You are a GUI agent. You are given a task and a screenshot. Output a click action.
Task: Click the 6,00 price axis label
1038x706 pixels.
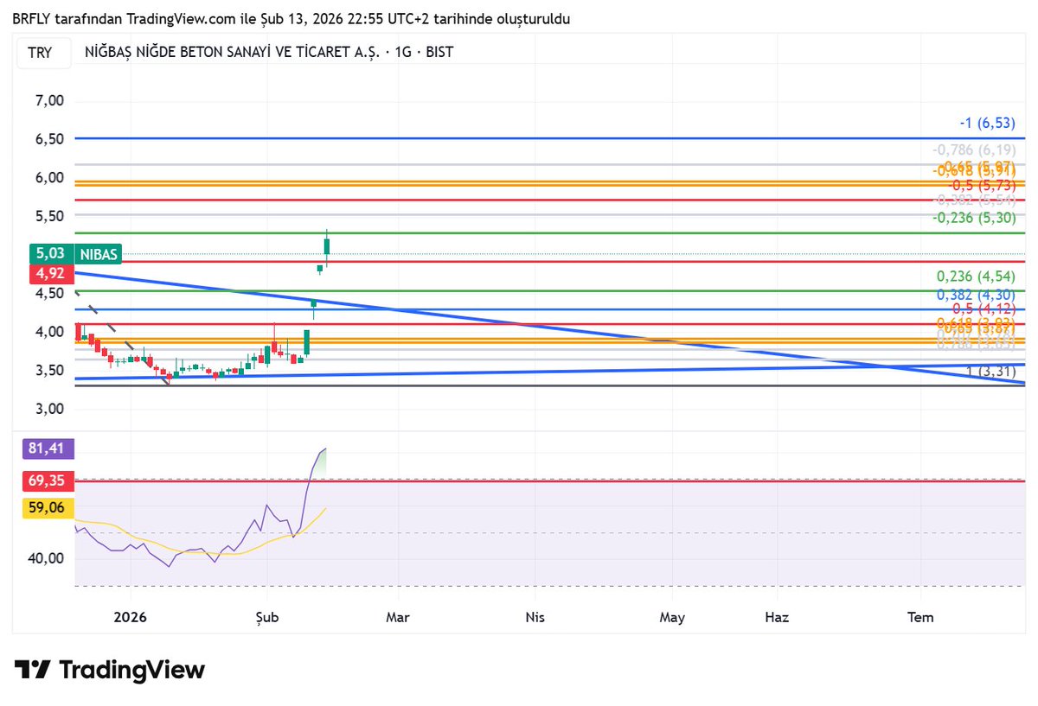[49, 177]
